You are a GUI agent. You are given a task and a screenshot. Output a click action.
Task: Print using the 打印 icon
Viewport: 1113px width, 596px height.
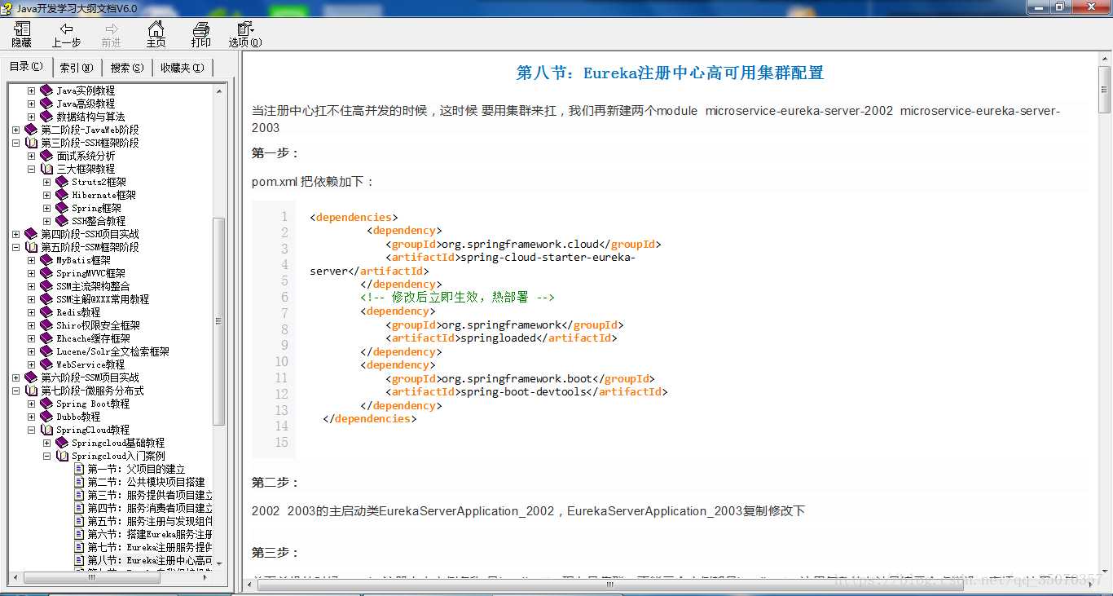coord(200,29)
